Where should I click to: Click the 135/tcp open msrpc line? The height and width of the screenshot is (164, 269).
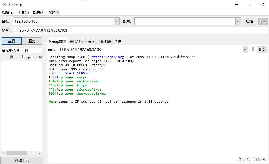pyautogui.click(x=68, y=77)
